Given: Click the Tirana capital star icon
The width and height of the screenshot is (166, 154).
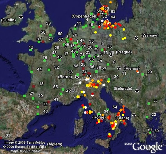Looking at the screenshot, I should 134,115.
